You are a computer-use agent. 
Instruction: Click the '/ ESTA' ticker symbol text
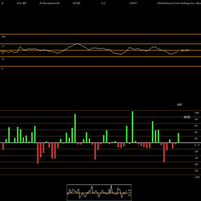tap(133, 3)
